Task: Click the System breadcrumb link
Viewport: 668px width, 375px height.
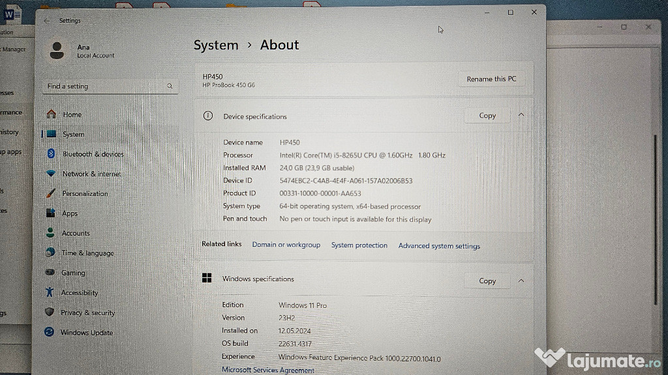Action: (x=216, y=45)
